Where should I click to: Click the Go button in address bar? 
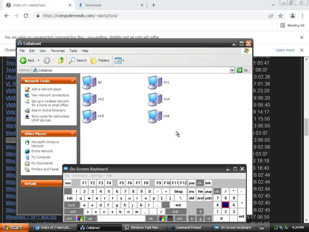242,70
